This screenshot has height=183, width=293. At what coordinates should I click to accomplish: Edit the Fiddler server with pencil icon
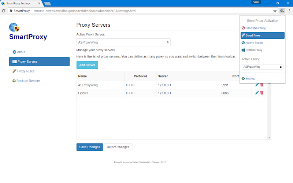tap(257, 93)
